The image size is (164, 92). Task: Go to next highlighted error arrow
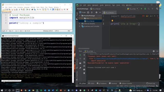157,16
